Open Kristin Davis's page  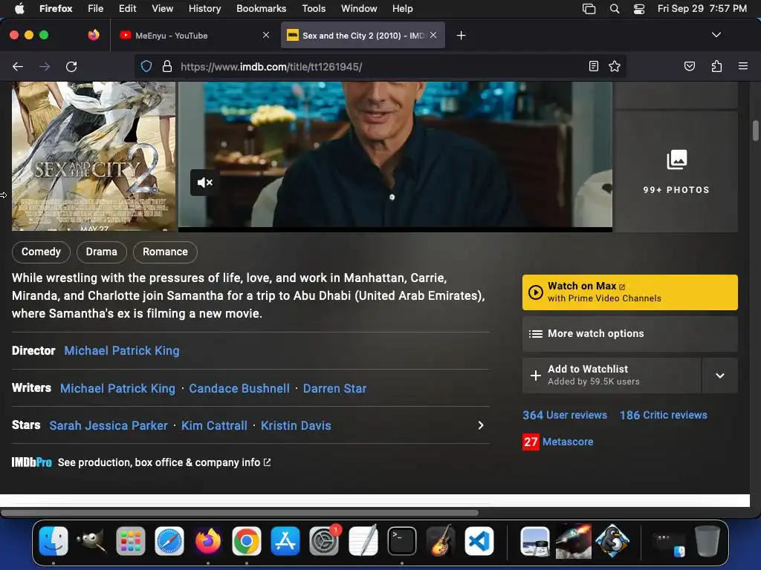point(296,425)
